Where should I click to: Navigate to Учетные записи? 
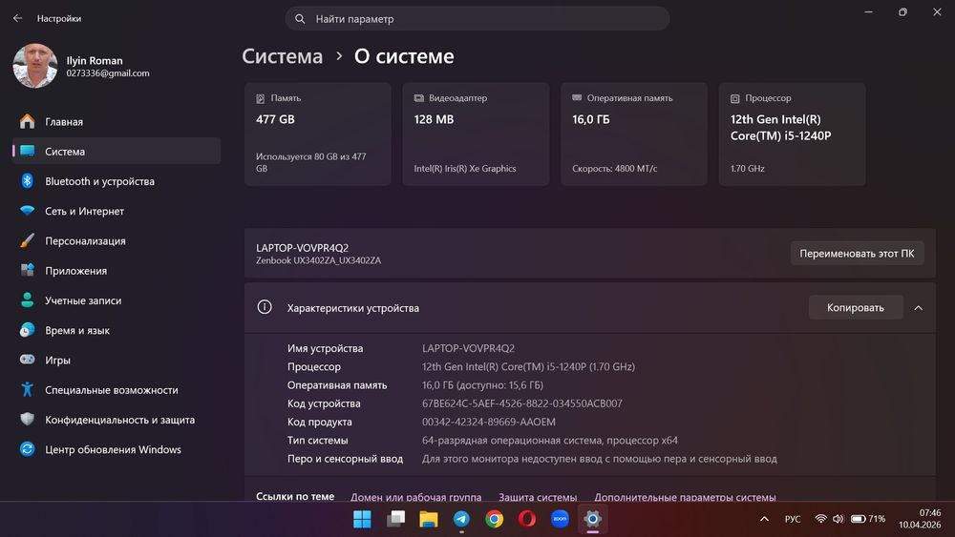[x=117, y=300]
